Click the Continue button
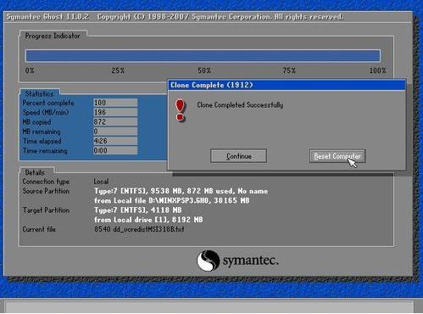Viewport: 423px width, 314px height. point(238,156)
